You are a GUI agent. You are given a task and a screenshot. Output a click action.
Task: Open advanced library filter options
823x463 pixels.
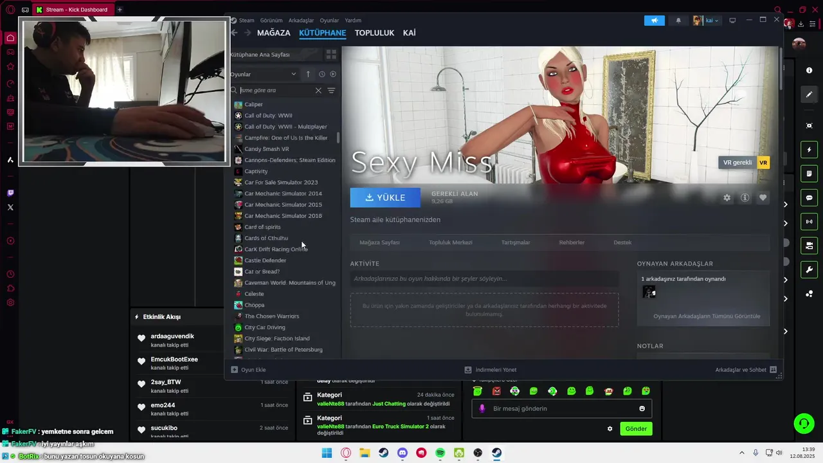tap(331, 91)
